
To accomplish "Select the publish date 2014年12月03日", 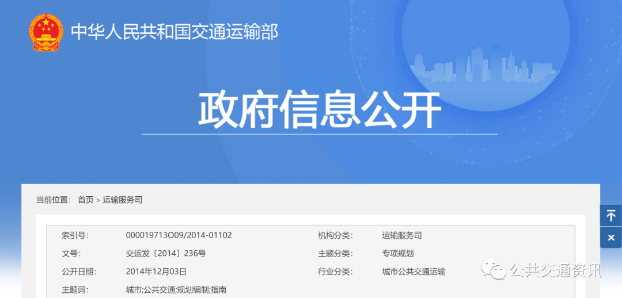I will [156, 272].
